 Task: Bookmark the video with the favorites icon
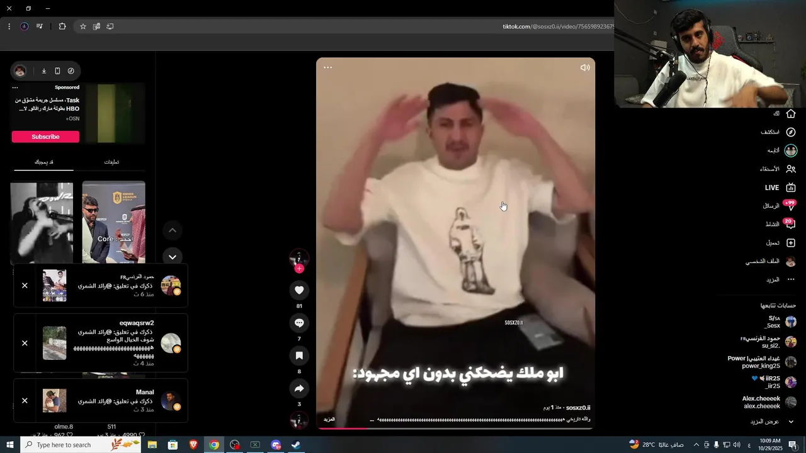[x=299, y=355]
